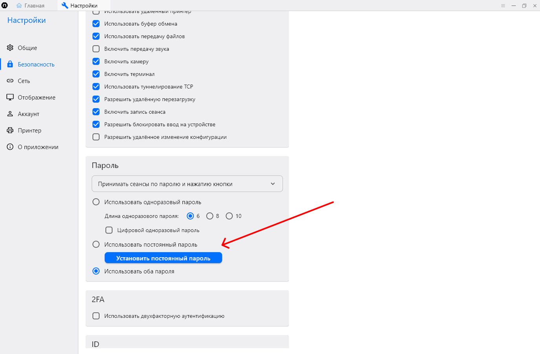Select Использовать постоянный пароль radio button
The width and height of the screenshot is (540, 354).
point(96,244)
